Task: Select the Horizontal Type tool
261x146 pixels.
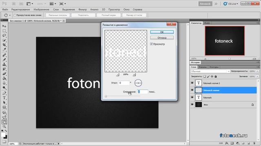Action: pyautogui.click(x=4, y=98)
